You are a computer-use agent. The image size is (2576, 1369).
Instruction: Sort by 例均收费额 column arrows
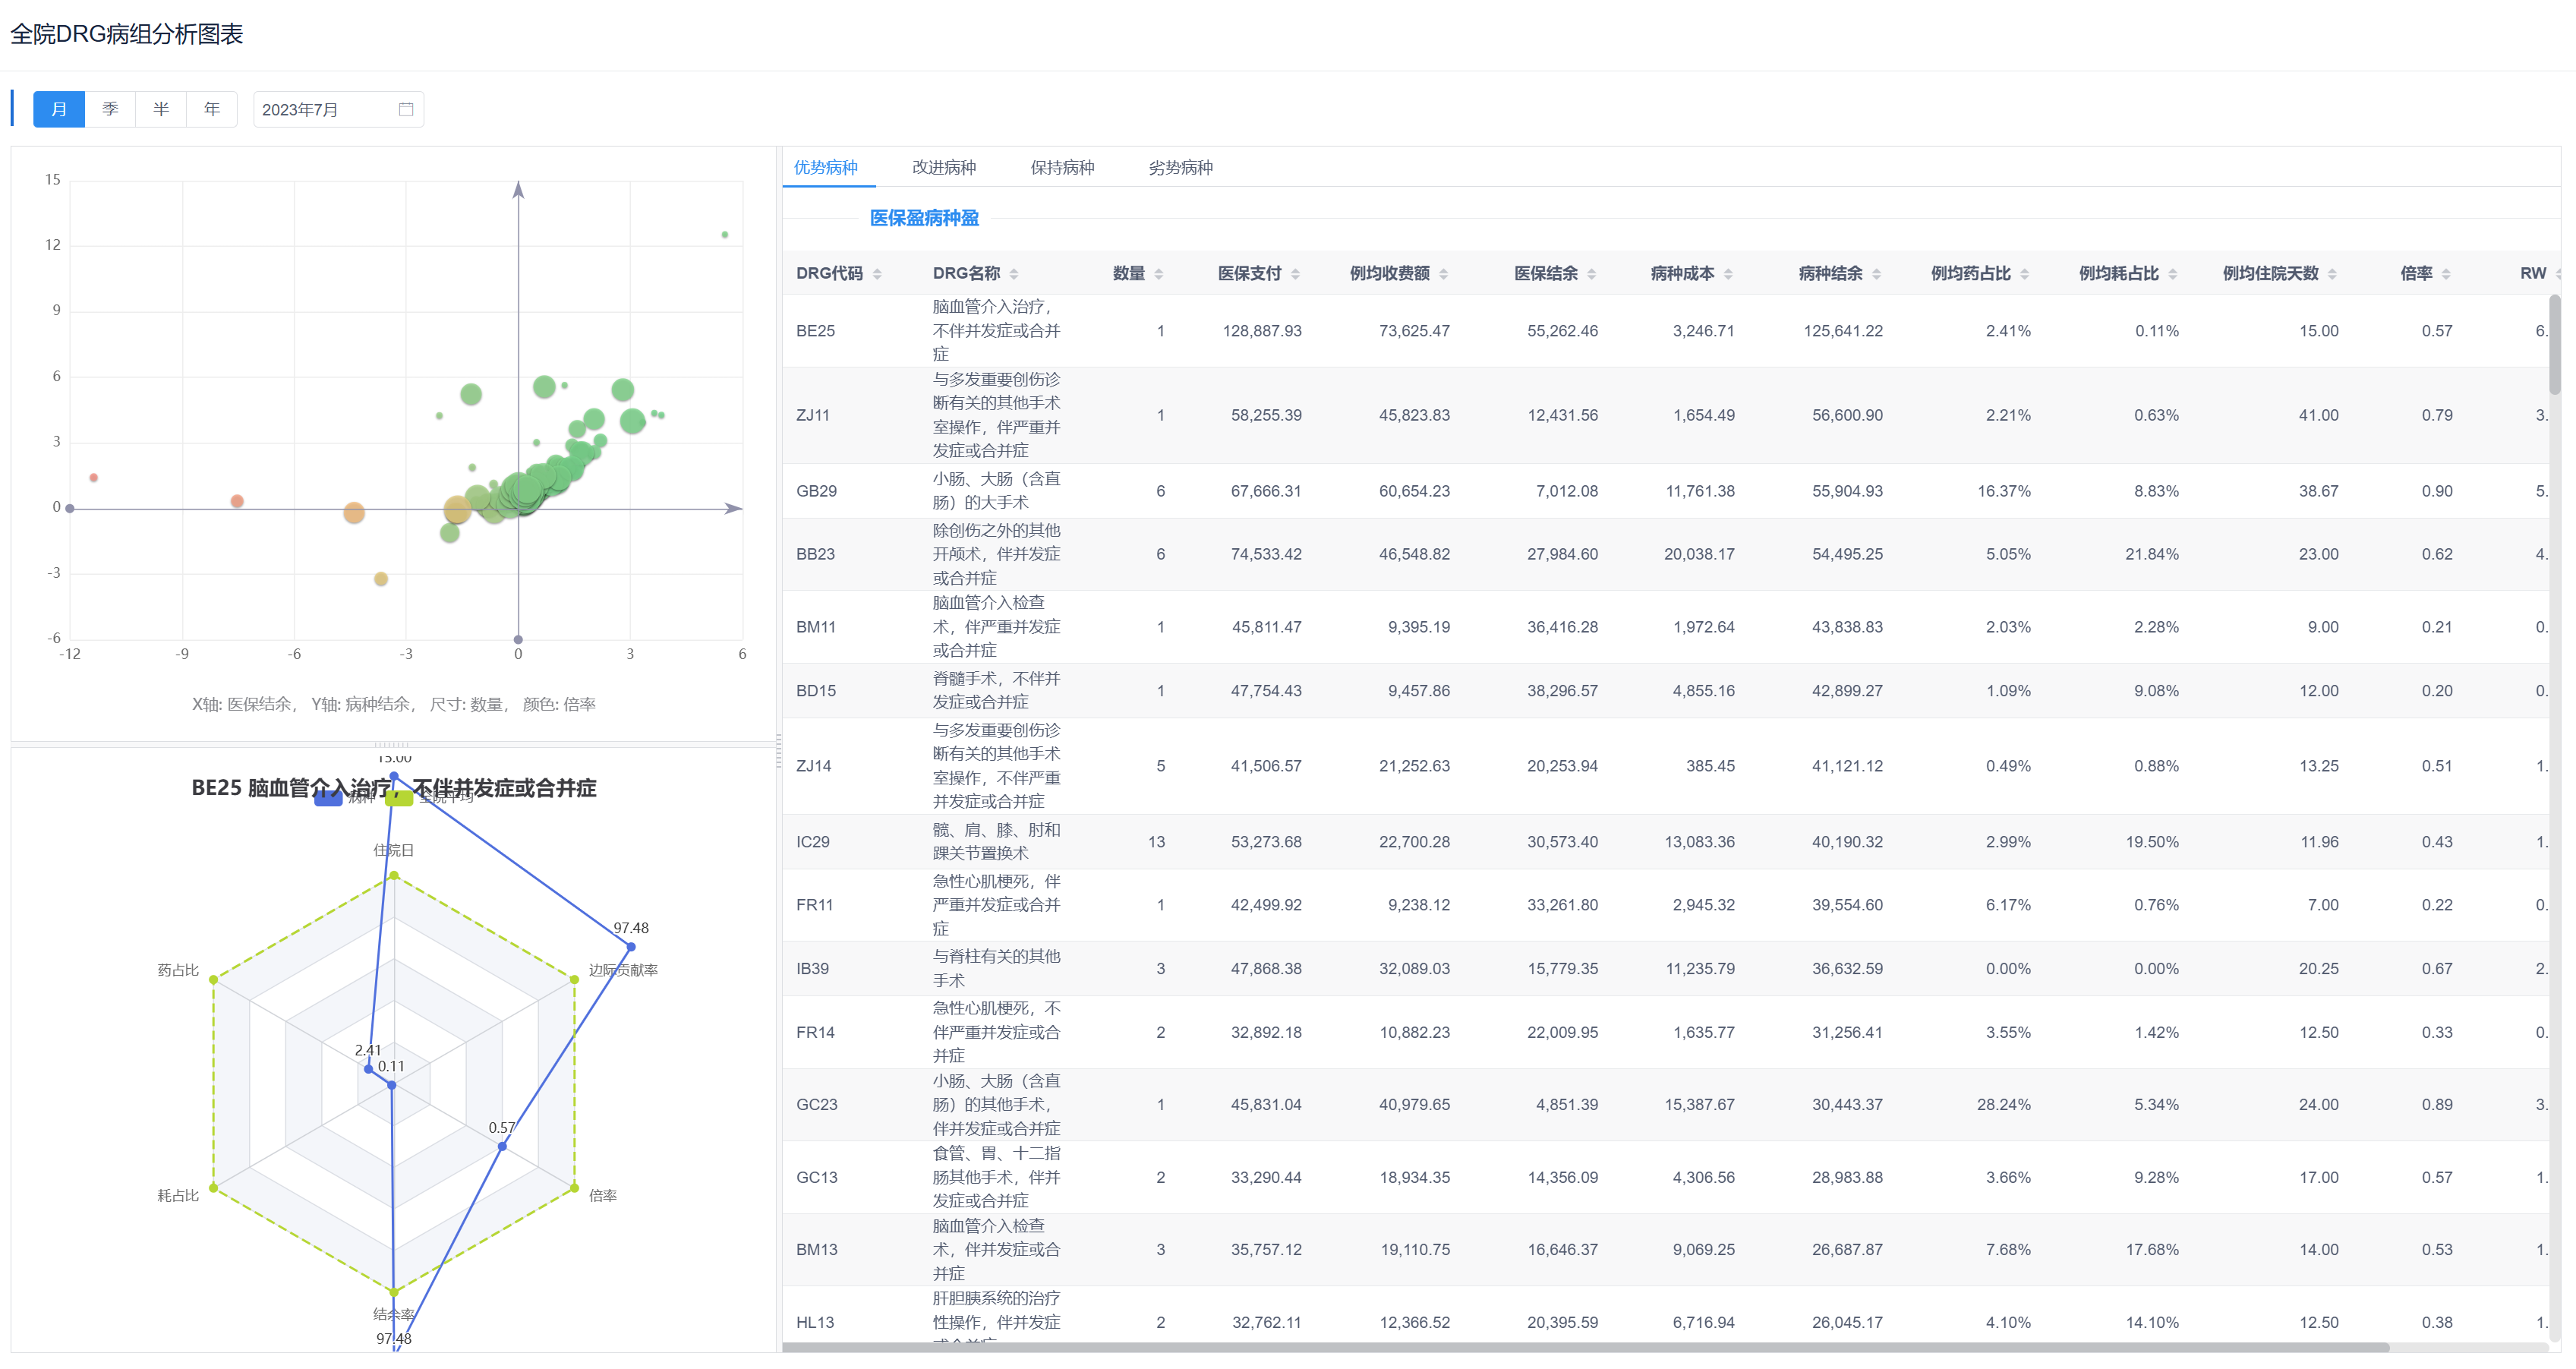tap(1443, 274)
